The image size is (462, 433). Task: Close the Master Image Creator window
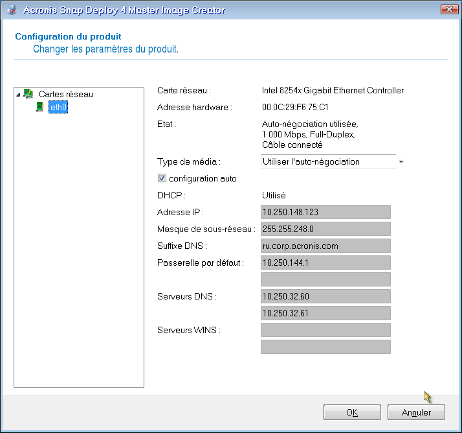(x=446, y=10)
